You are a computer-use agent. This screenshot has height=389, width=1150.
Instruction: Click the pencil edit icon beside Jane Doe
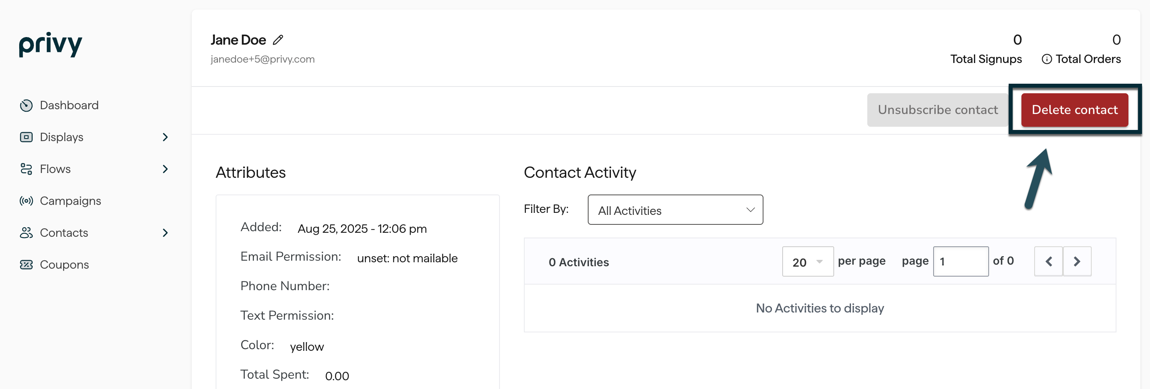click(278, 40)
